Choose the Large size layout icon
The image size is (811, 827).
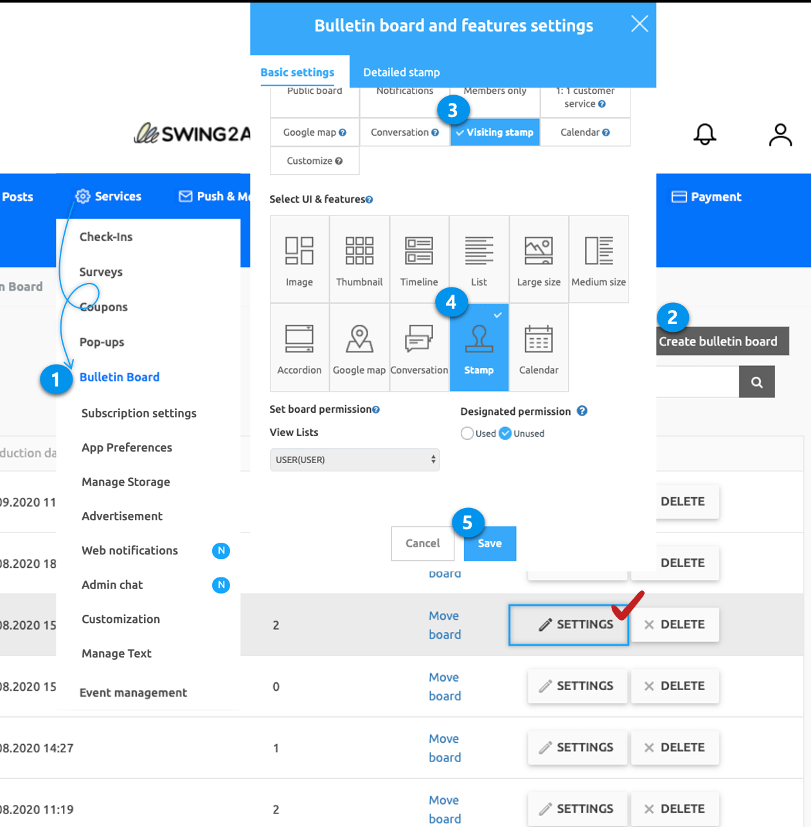coord(539,251)
